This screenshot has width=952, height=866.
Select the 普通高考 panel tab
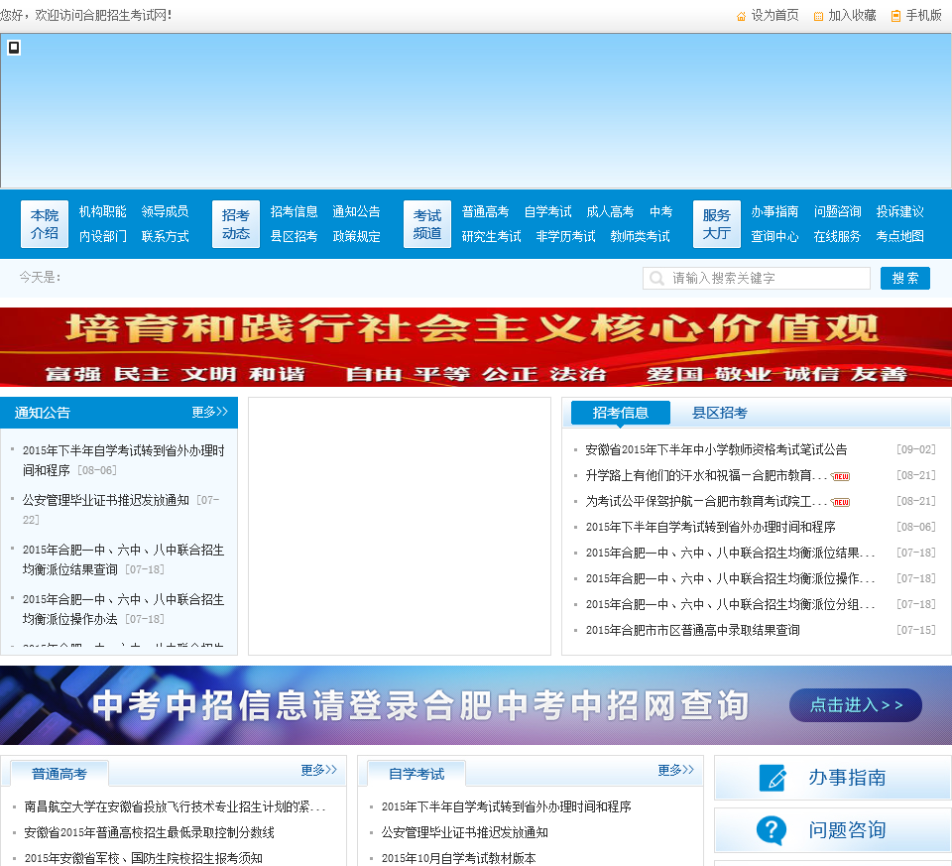[x=59, y=774]
